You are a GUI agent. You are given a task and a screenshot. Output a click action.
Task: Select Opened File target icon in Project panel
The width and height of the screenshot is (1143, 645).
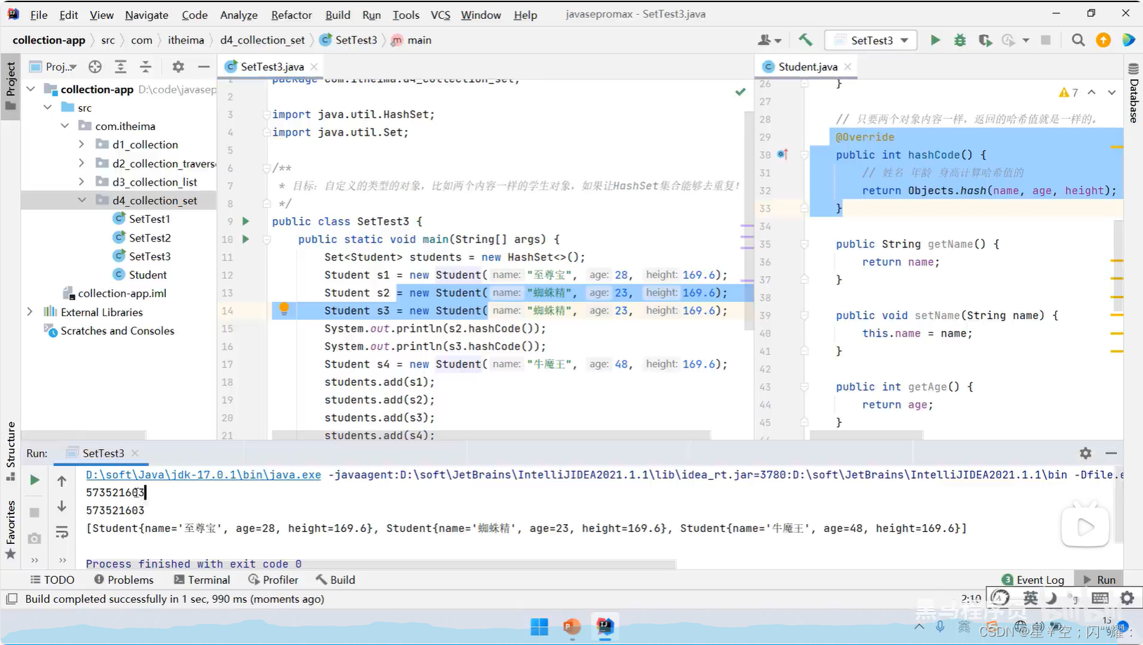coord(95,67)
